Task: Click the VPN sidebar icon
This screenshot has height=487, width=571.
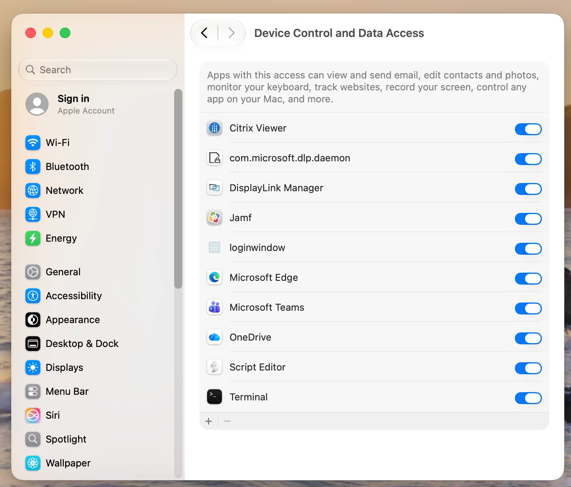Action: [33, 214]
